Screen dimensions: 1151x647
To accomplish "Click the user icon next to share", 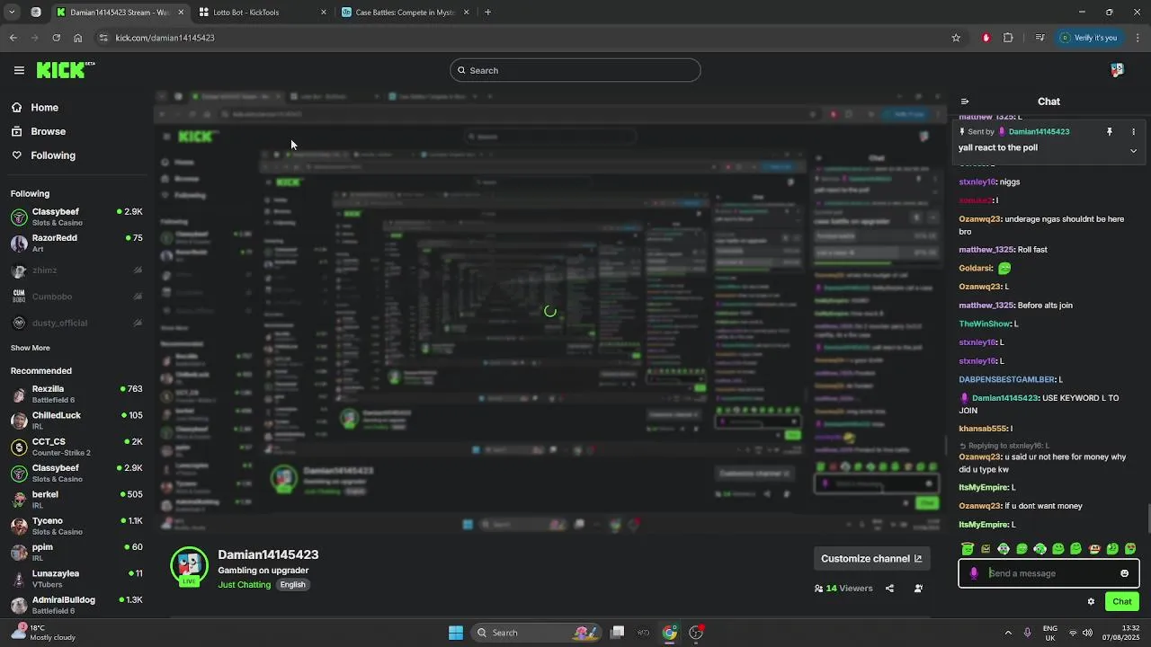I will (918, 589).
